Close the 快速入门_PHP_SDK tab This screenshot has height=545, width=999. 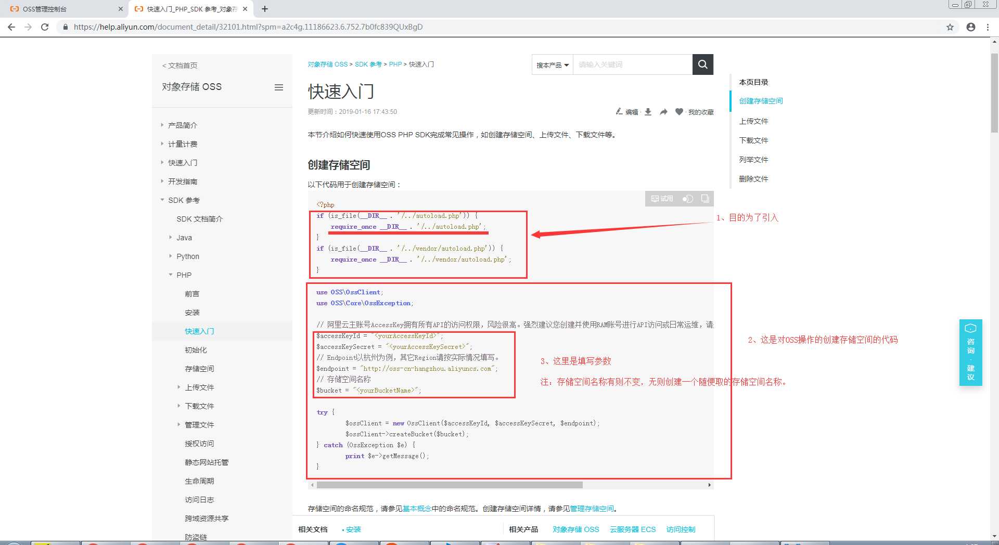(x=245, y=9)
